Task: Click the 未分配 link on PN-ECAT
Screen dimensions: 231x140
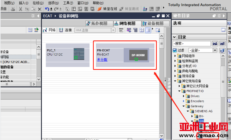Action: [x=102, y=59]
